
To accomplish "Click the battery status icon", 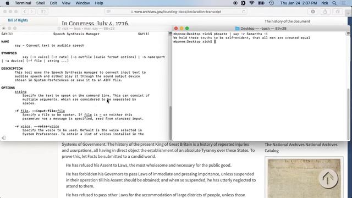I will (x=261, y=3).
